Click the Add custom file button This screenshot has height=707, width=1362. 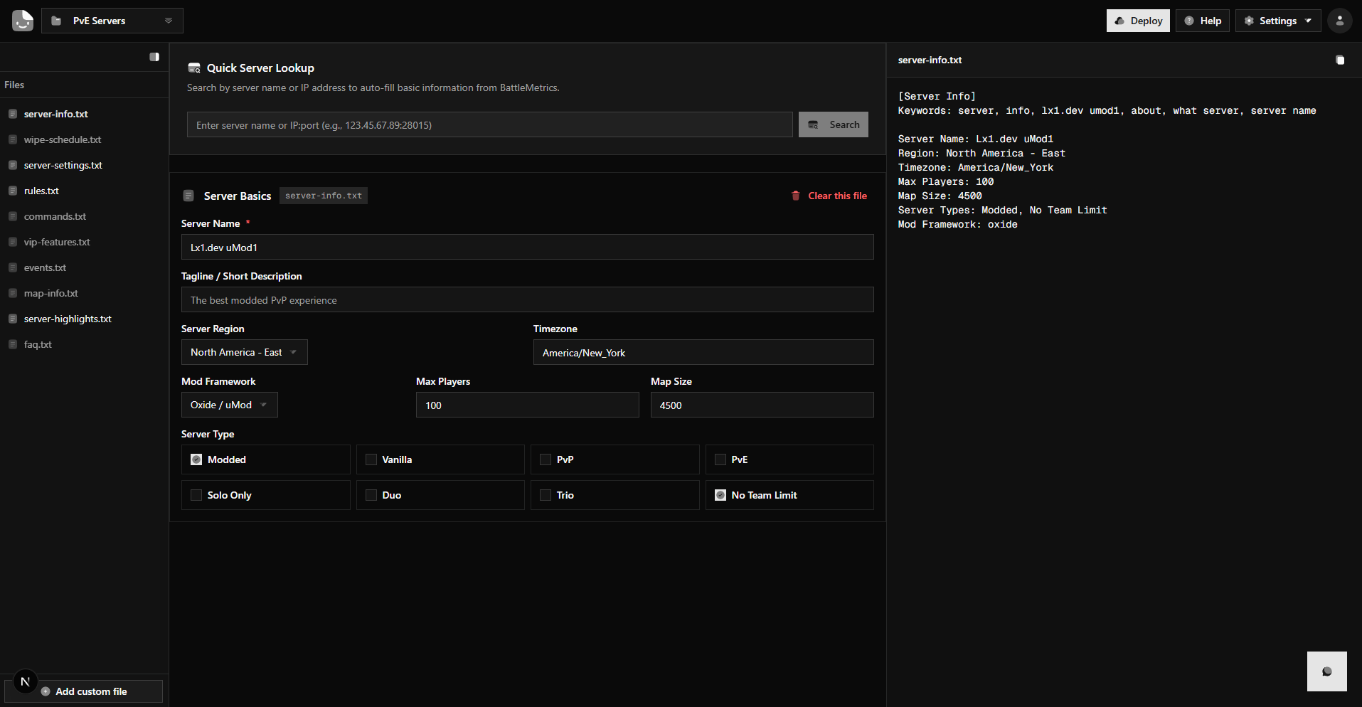84,691
